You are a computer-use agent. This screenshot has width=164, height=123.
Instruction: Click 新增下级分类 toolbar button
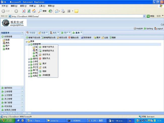click(33, 38)
